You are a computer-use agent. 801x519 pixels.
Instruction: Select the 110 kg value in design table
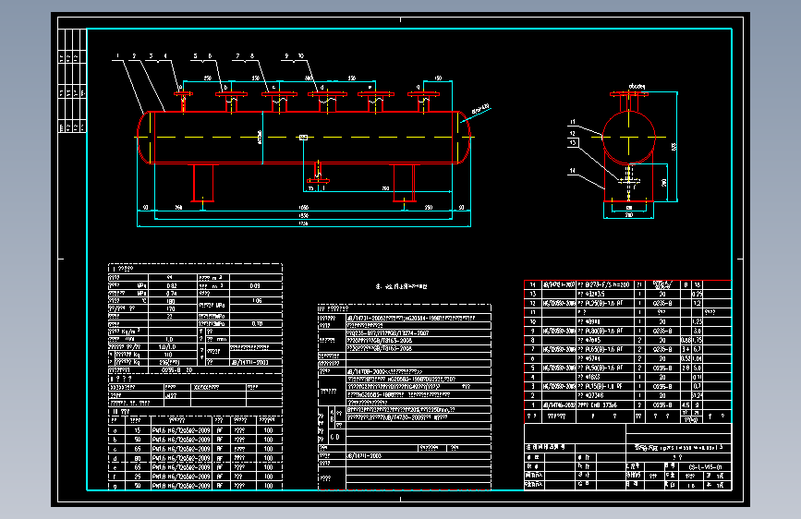tap(168, 355)
